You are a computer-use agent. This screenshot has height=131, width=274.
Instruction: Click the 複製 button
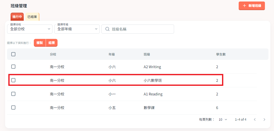40,43
